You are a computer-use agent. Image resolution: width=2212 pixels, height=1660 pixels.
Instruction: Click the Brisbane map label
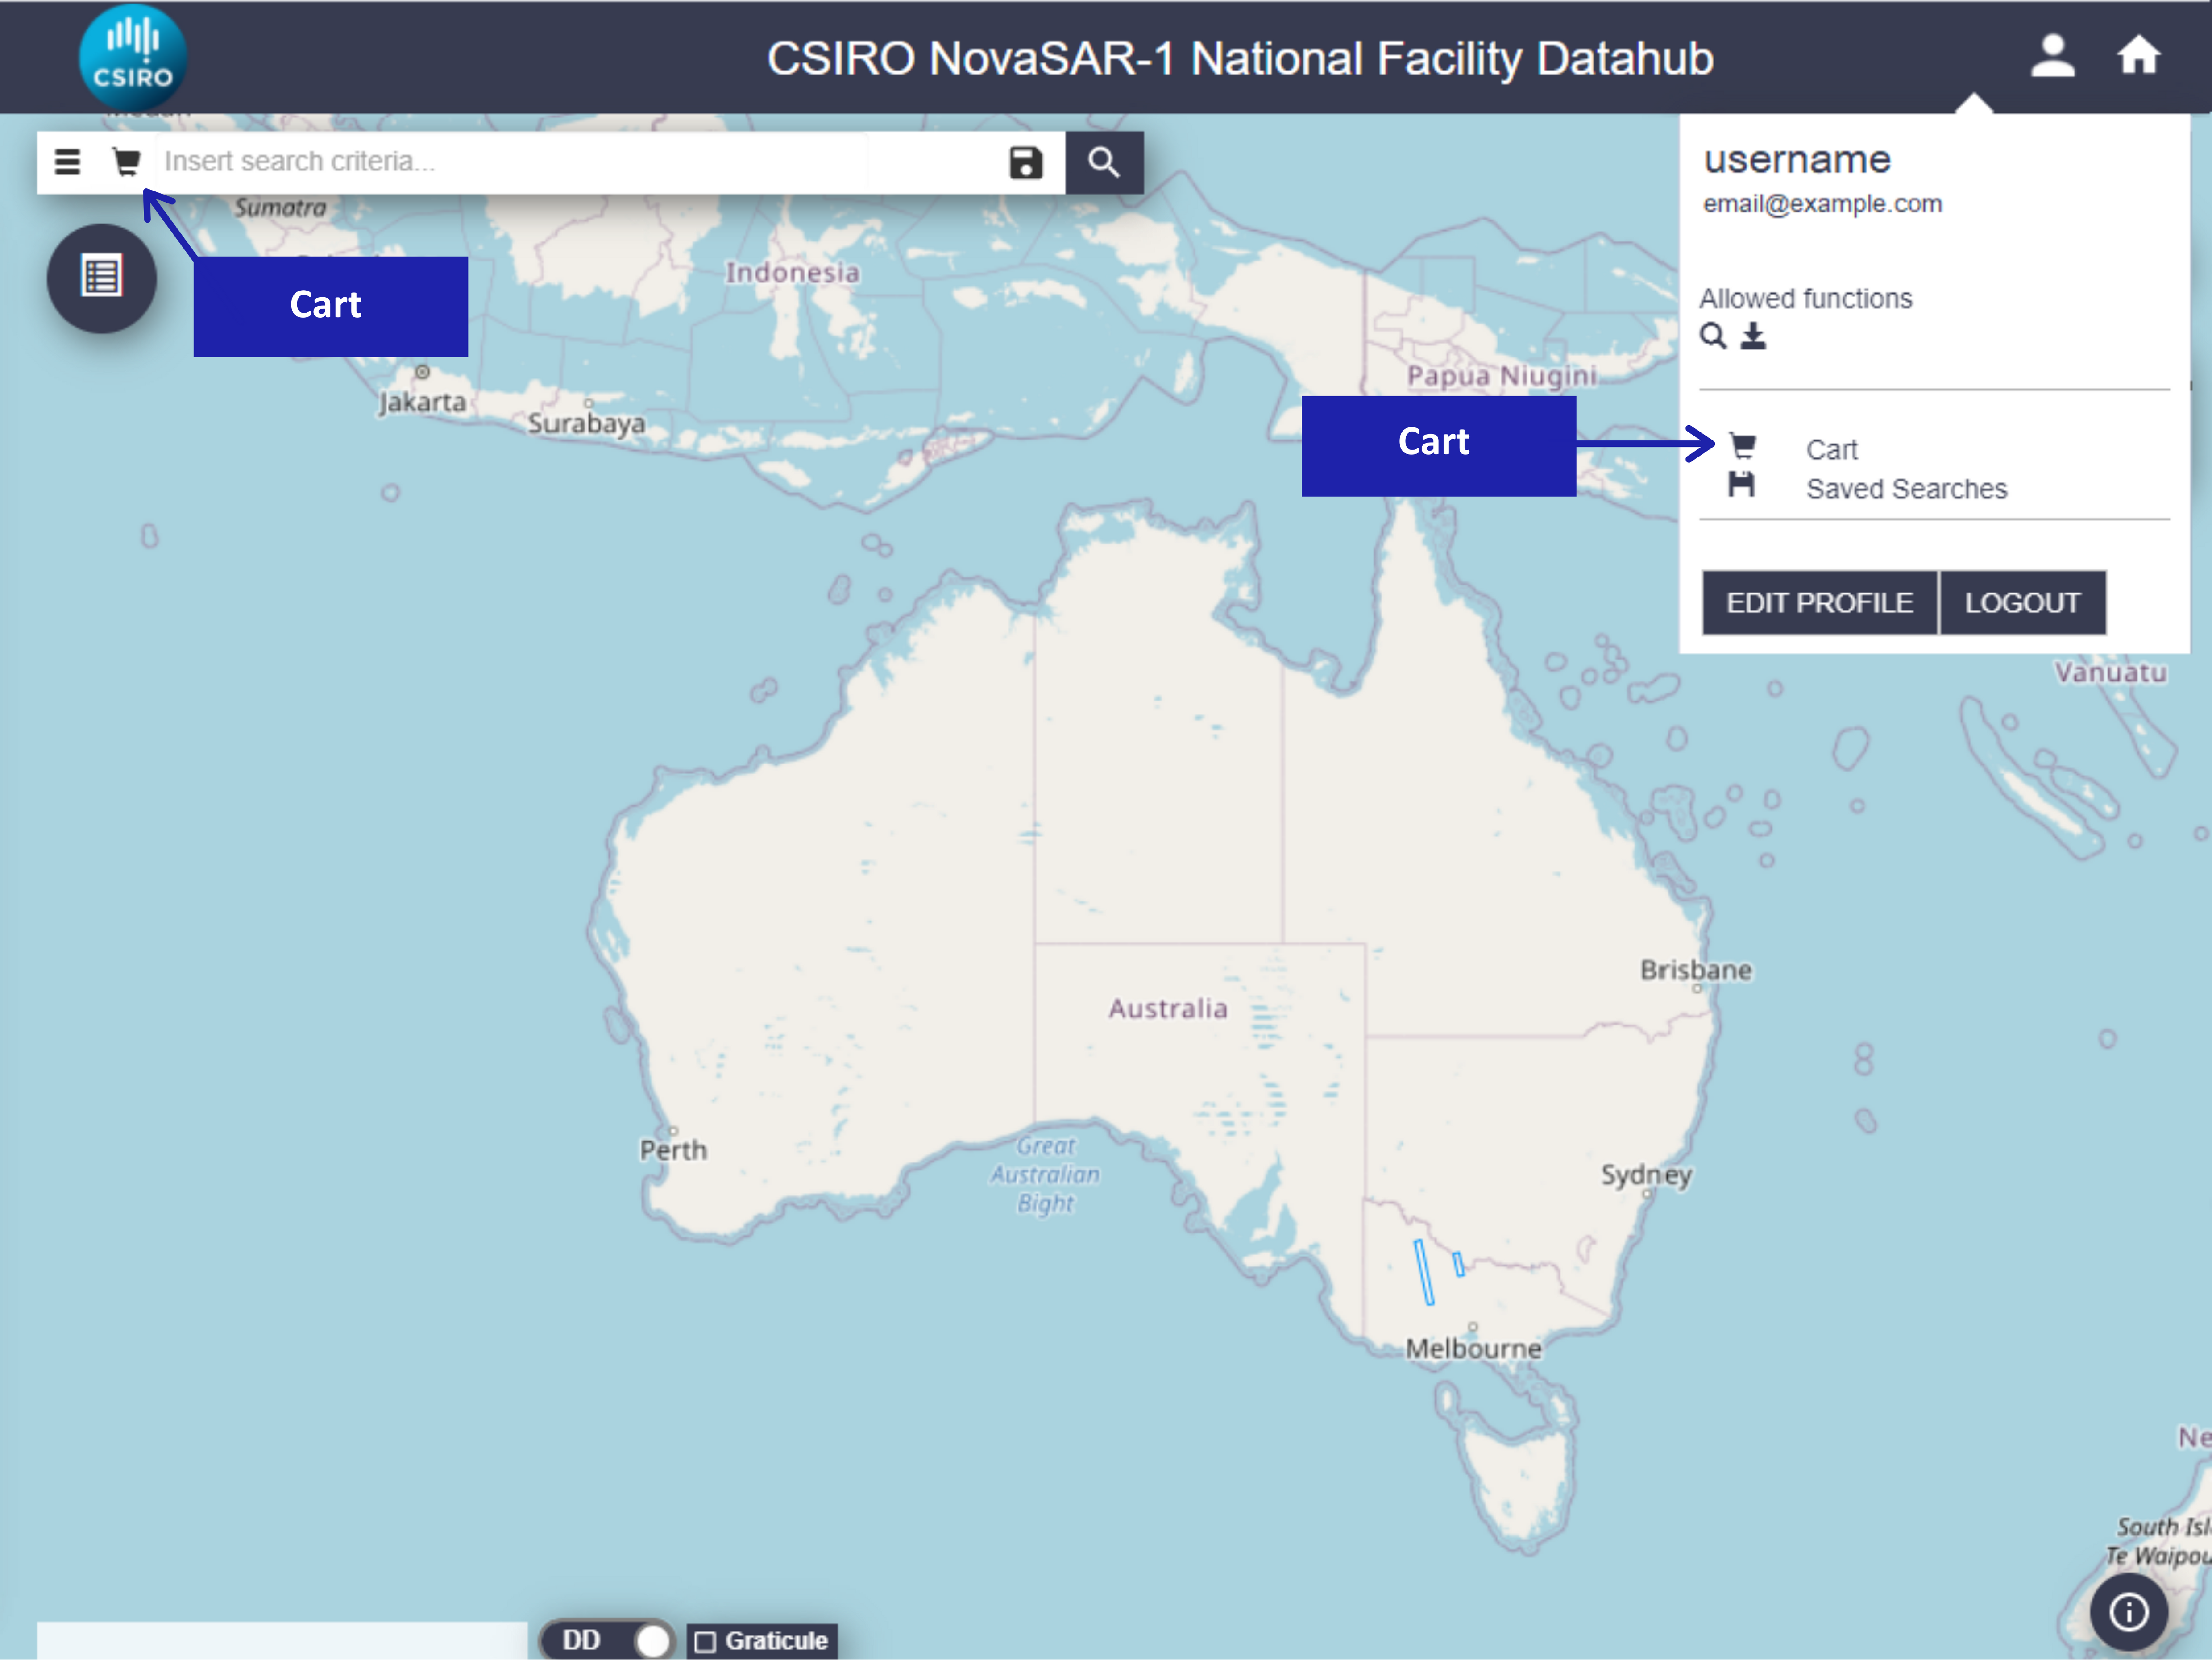pos(1696,970)
